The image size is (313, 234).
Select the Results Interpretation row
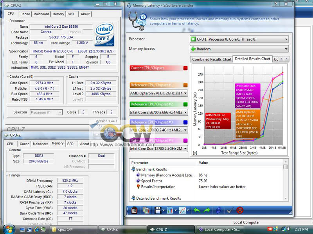tap(207, 187)
